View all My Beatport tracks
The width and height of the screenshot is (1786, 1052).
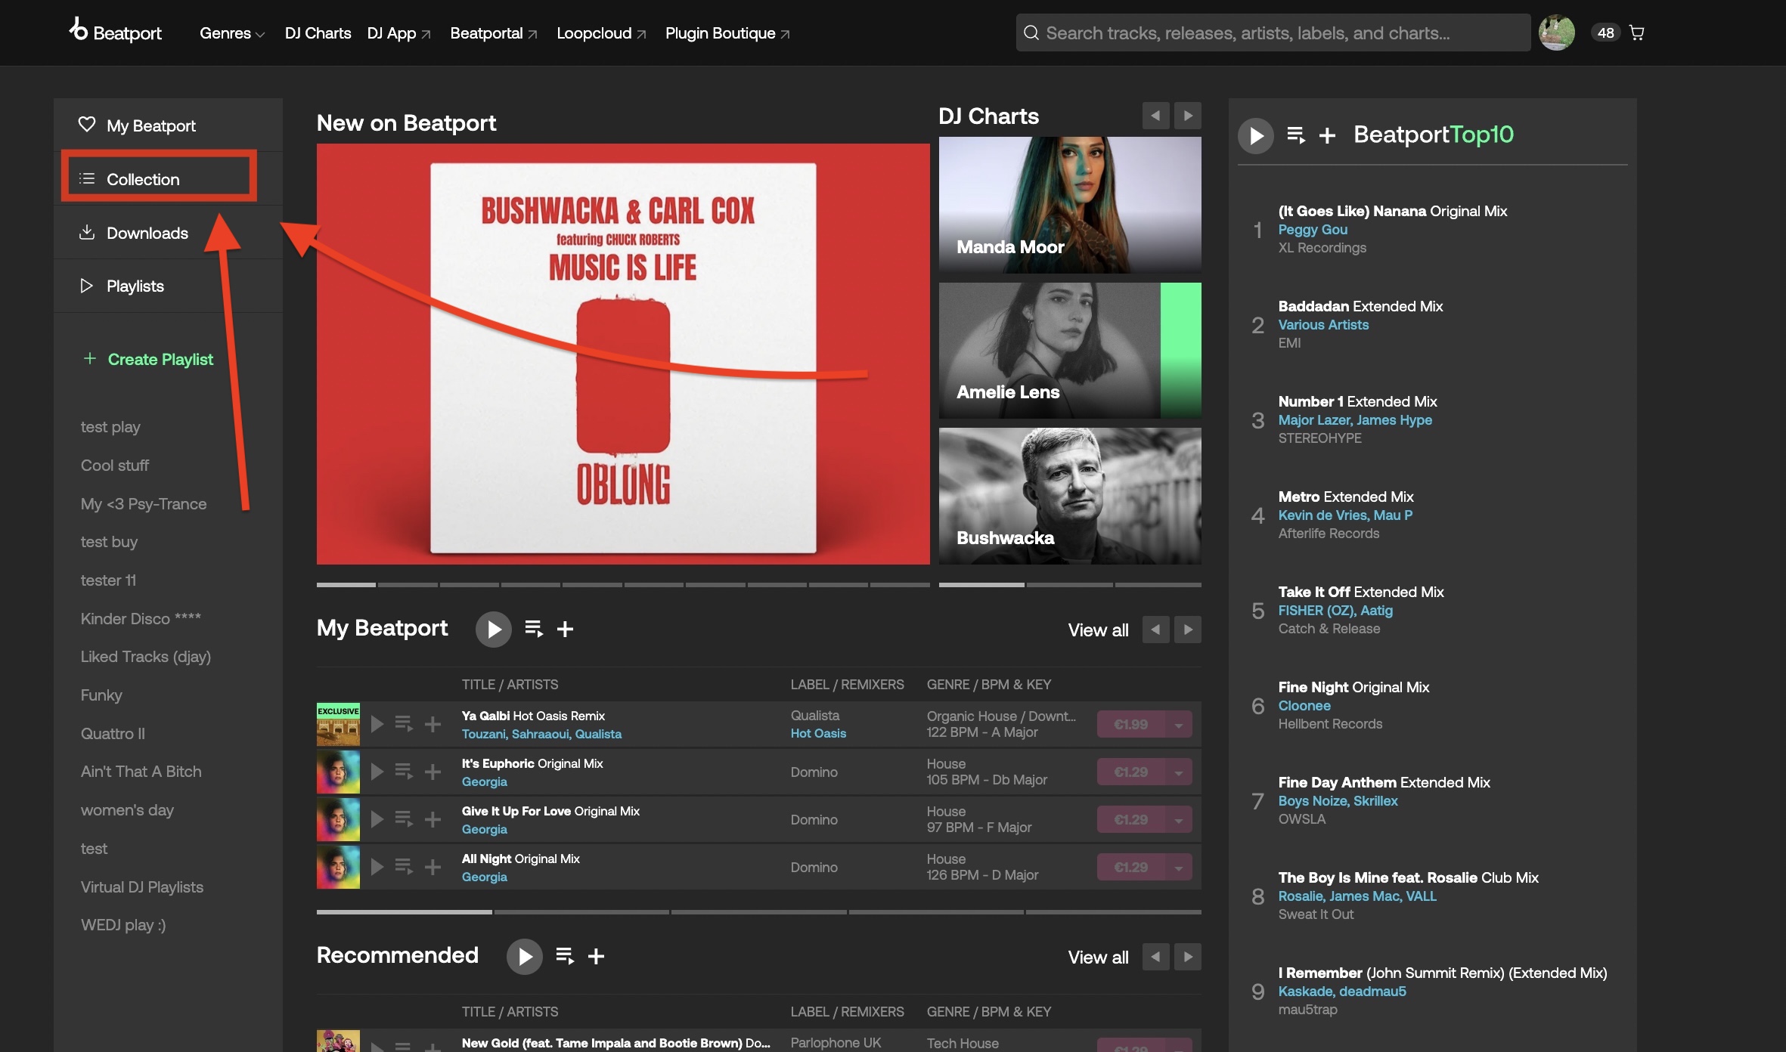point(1098,630)
